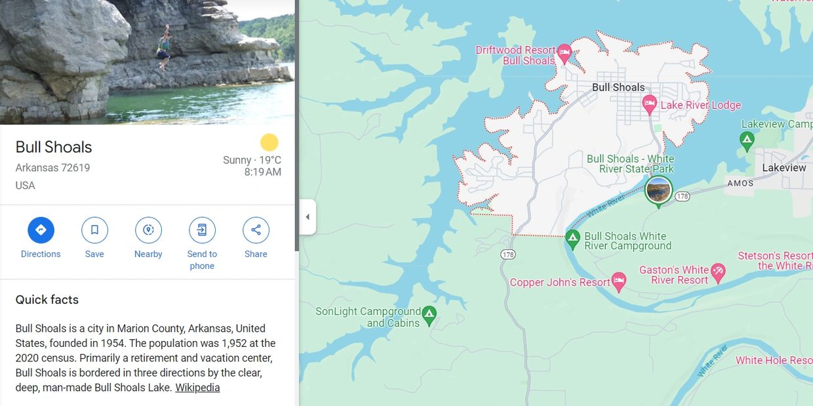The image size is (813, 406).
Task: Open the Wikipedia link
Action: (x=197, y=387)
